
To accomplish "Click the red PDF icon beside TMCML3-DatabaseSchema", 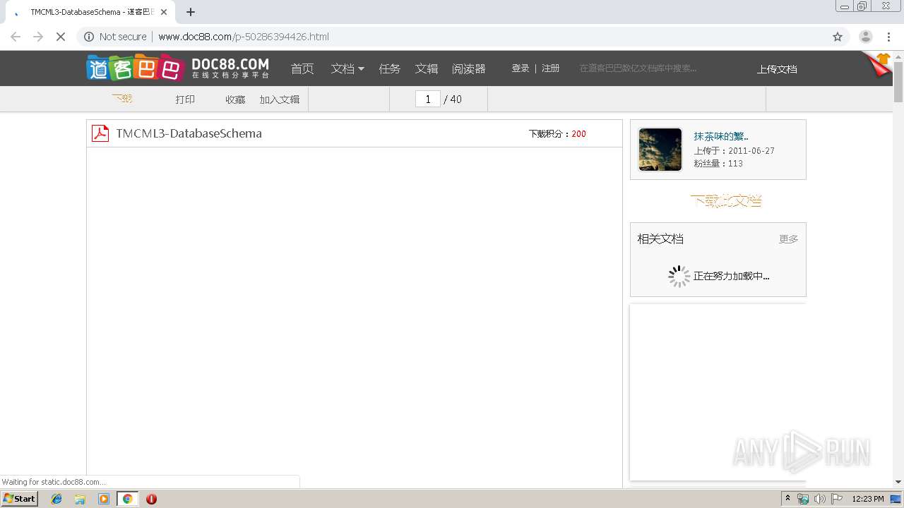I will [100, 133].
